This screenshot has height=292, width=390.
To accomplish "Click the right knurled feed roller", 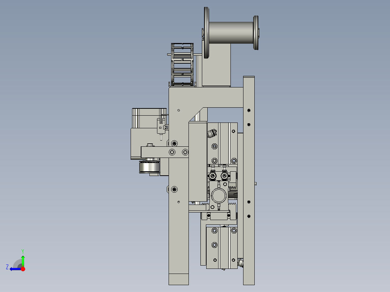I will click(x=224, y=176).
